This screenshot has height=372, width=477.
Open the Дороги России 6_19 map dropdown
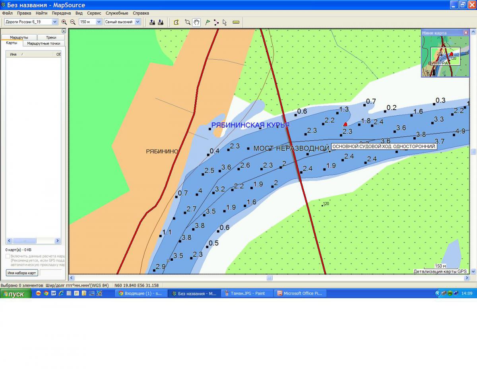click(55, 22)
